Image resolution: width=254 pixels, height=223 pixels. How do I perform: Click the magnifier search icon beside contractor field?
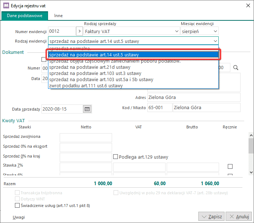pyautogui.click(x=236, y=68)
